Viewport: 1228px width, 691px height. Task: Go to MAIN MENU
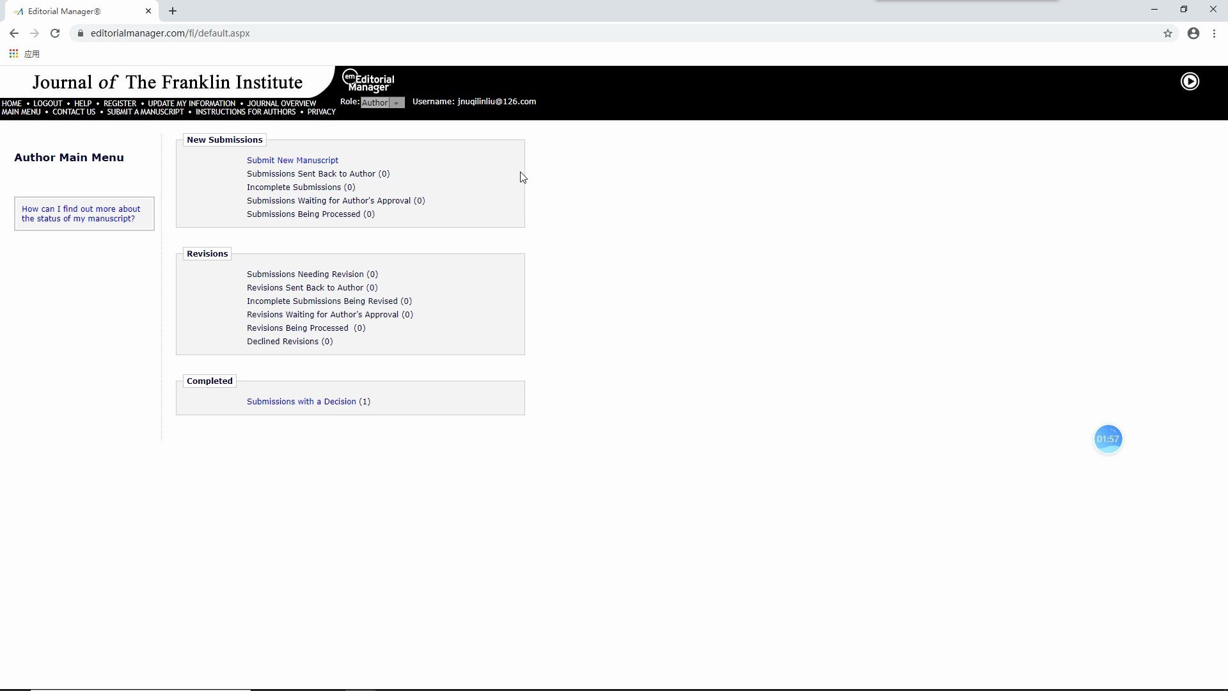[x=21, y=112]
